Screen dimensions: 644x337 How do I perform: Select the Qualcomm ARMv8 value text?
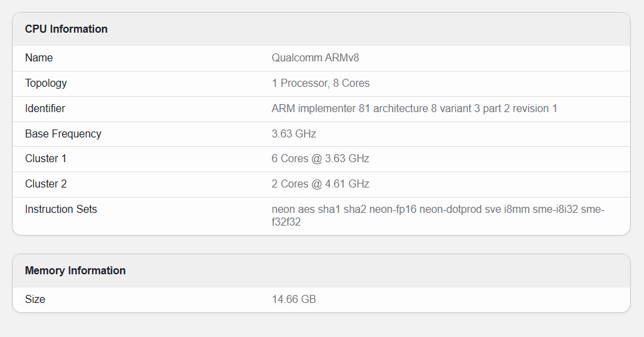(315, 58)
